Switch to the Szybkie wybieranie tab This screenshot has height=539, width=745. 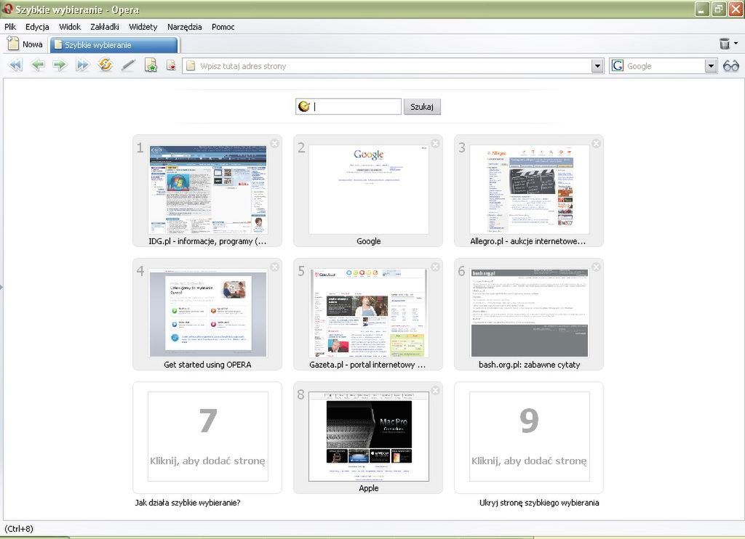(x=113, y=44)
